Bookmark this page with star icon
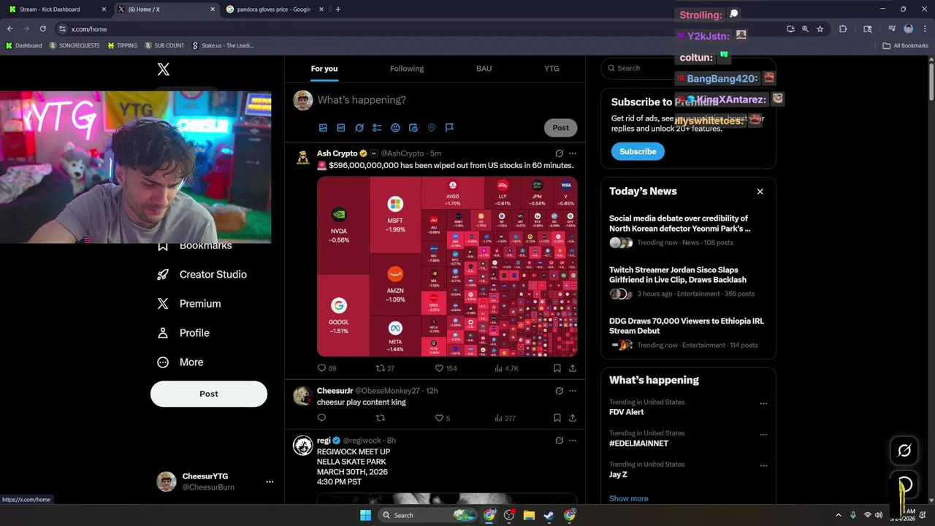Image resolution: width=935 pixels, height=526 pixels. (x=820, y=29)
